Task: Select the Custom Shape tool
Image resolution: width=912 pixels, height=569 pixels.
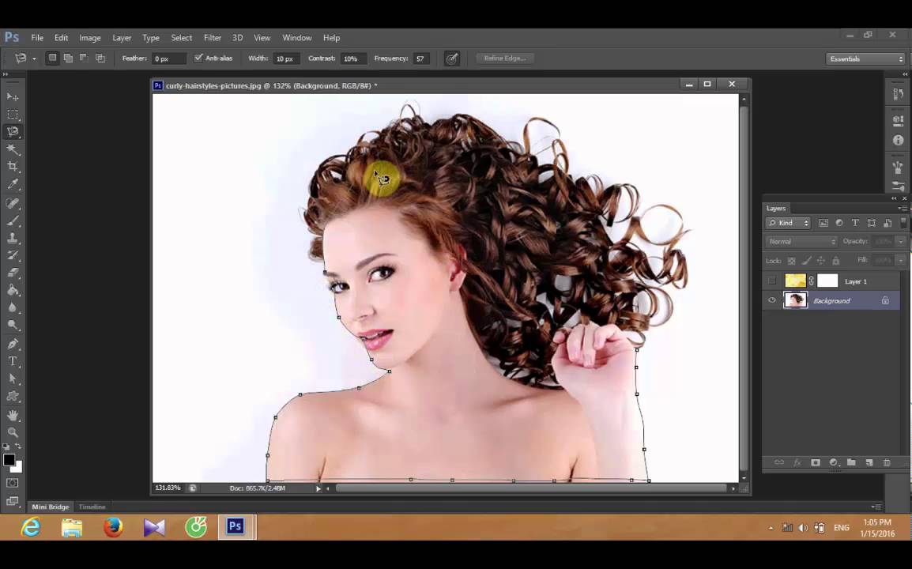Action: click(x=13, y=396)
